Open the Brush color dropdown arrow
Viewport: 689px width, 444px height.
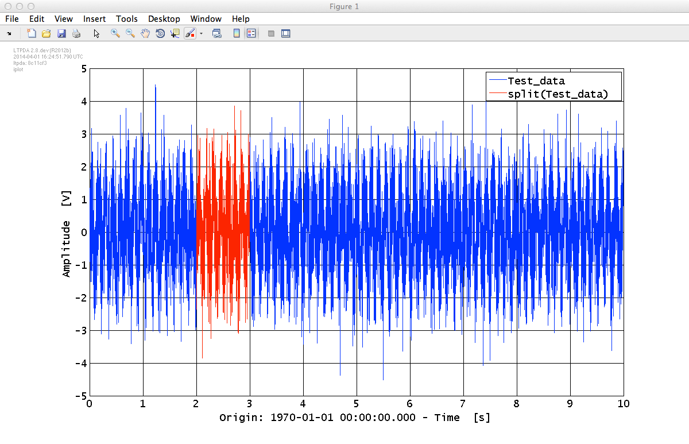202,34
